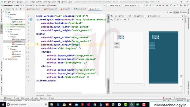Viewport: 190px width, 107px height.
Task: Open Chrome from the taskbar
Action: (95, 104)
